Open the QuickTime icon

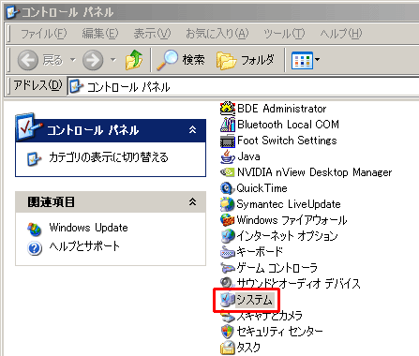pos(228,188)
